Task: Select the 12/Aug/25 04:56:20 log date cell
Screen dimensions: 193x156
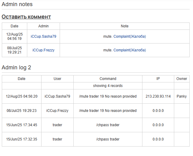Action: (x=22, y=96)
